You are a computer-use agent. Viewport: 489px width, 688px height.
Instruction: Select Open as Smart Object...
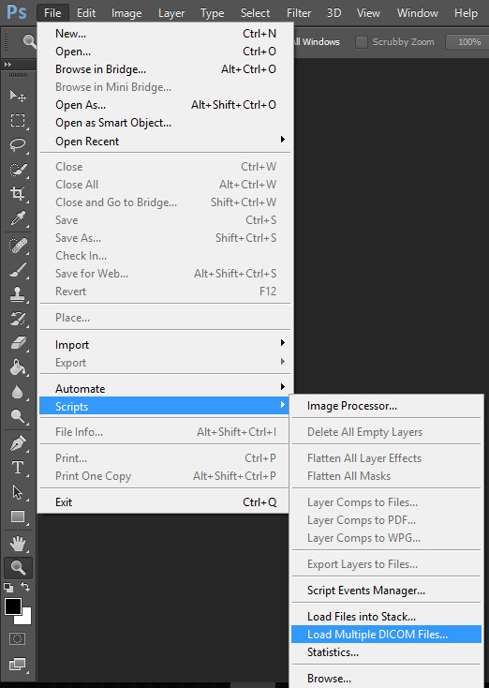point(165,123)
